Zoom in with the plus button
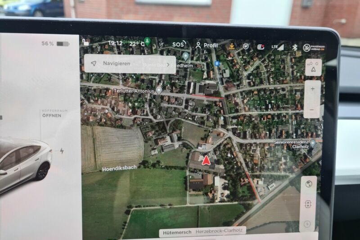This screenshot has width=360, height=240. [x=312, y=89]
